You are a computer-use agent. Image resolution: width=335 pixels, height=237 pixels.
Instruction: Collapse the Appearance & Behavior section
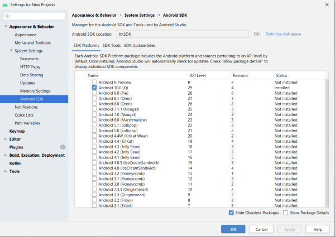click(6, 26)
